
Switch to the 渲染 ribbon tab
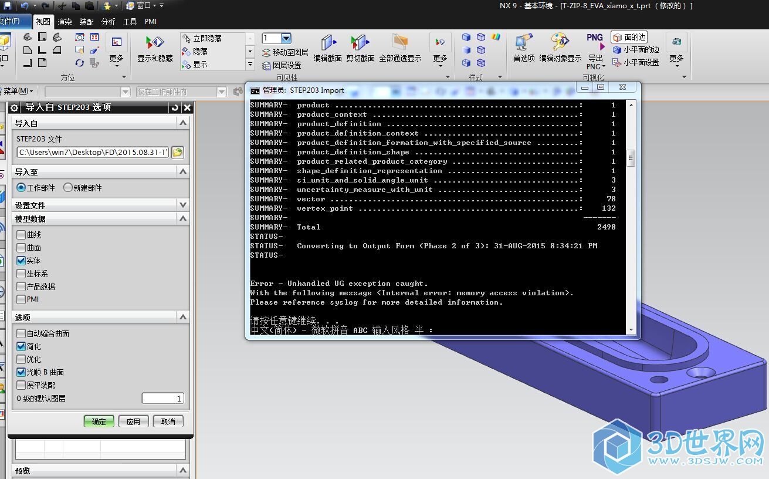pos(65,22)
